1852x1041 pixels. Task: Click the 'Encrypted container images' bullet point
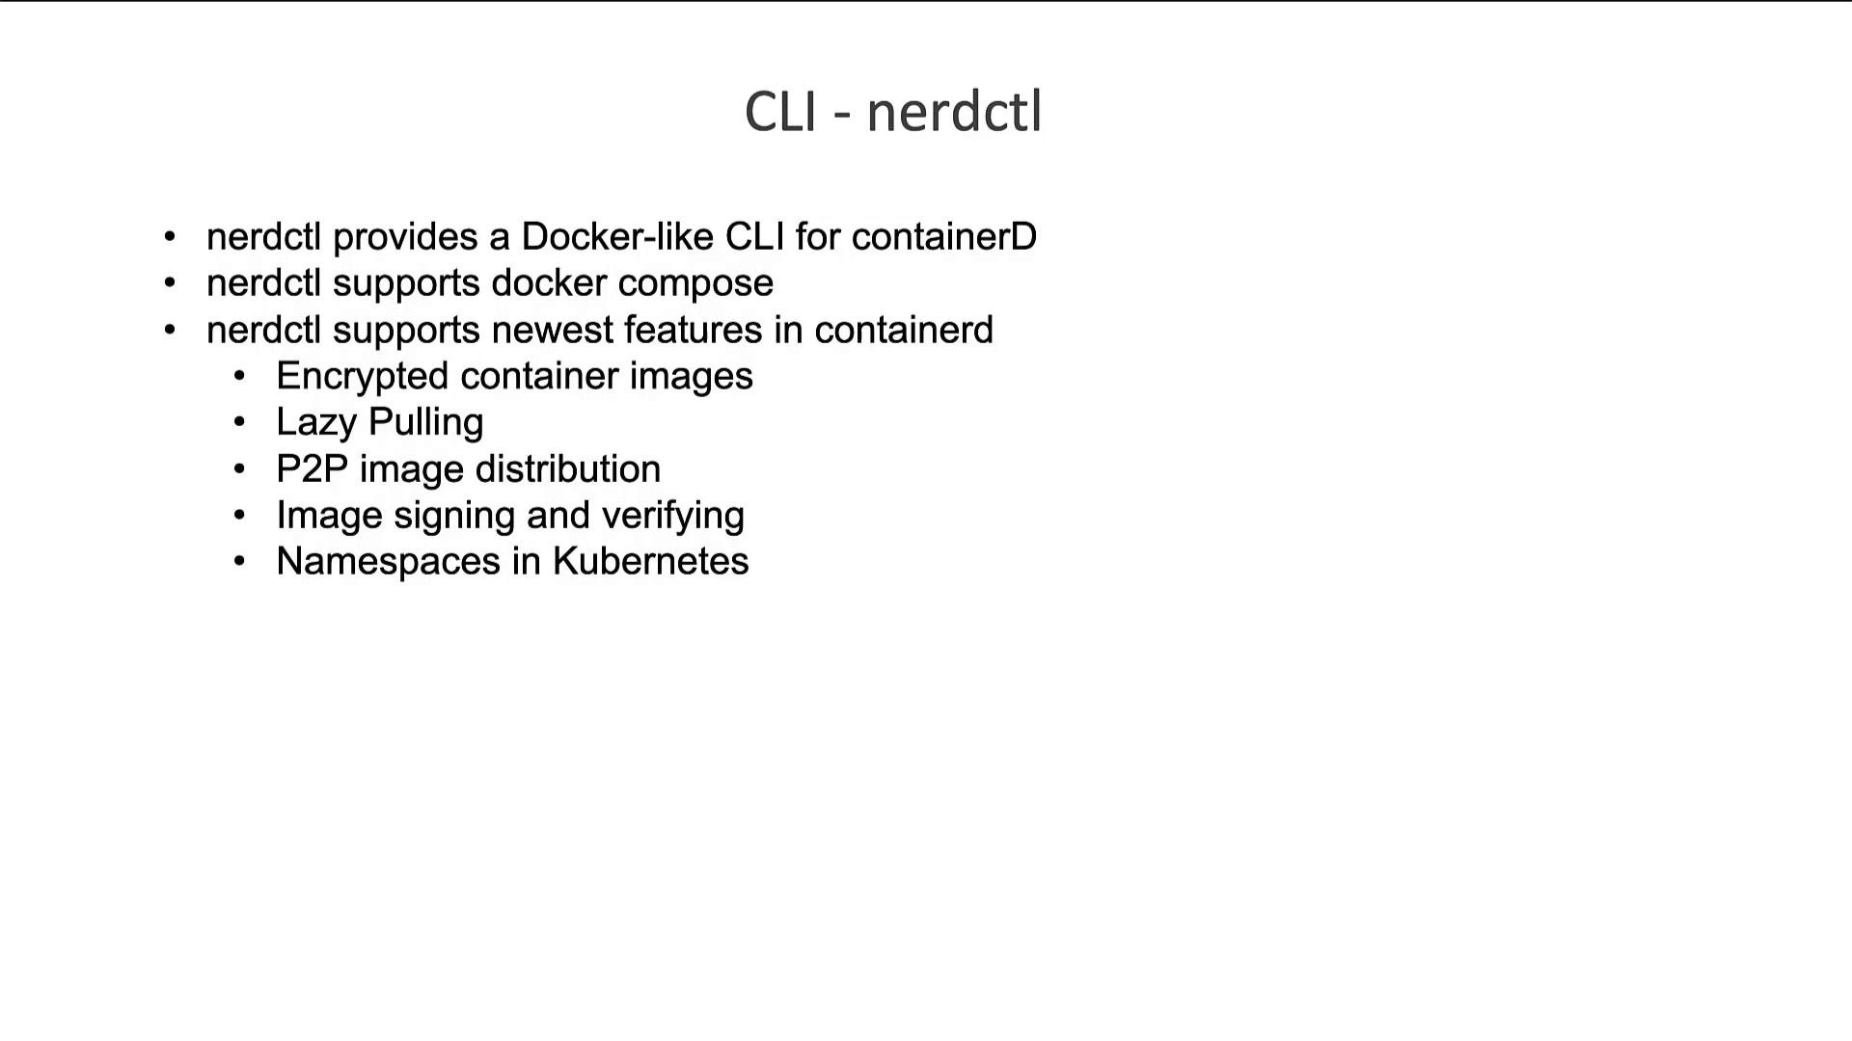(514, 375)
